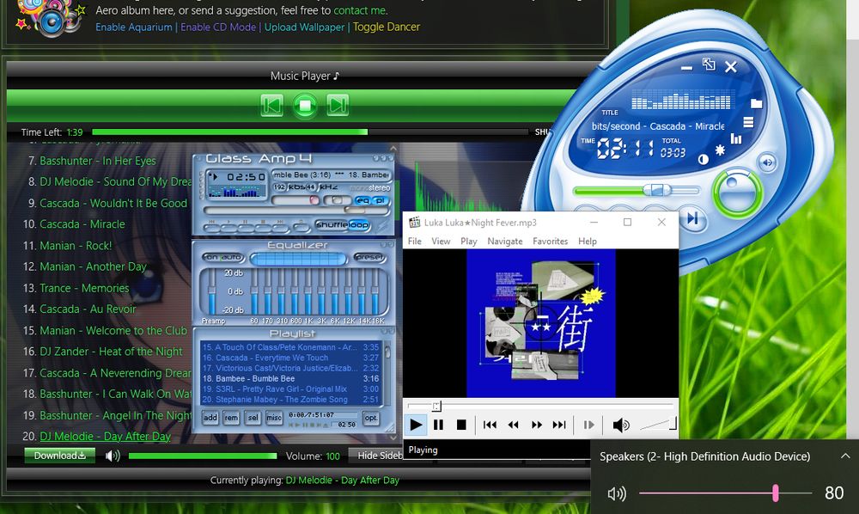
Task: Click the Toggle Dancer link
Action: tap(387, 27)
